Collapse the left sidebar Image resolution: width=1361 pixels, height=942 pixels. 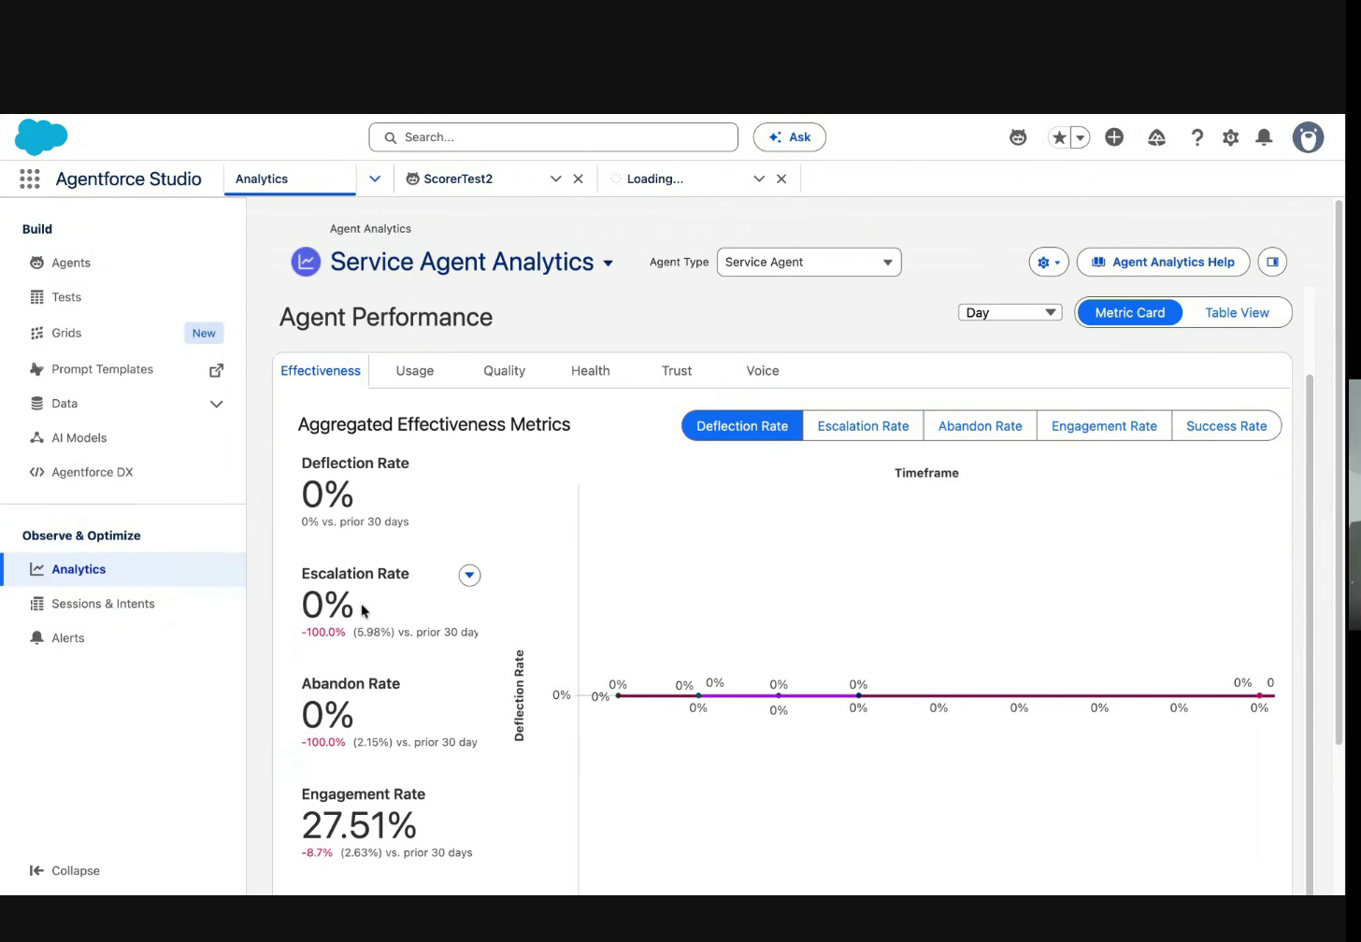tap(64, 871)
